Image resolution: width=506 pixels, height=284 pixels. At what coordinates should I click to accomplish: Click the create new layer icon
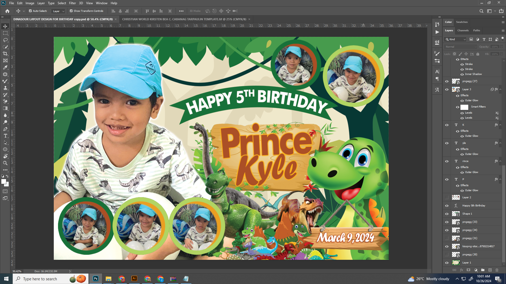click(x=490, y=270)
